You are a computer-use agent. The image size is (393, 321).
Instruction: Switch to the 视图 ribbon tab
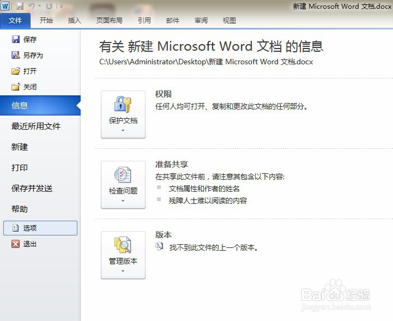(x=229, y=21)
